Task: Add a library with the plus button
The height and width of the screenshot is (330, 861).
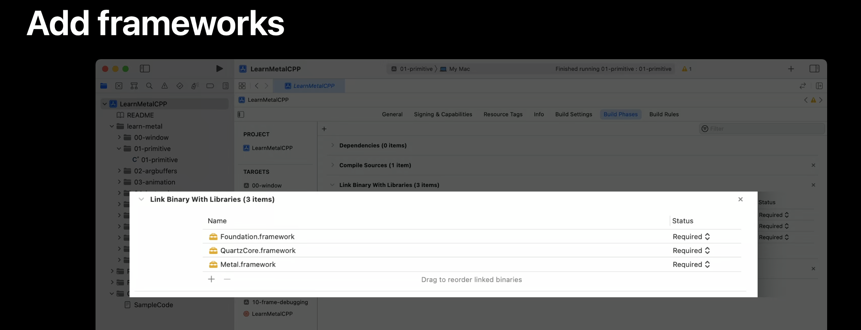Action: [211, 279]
